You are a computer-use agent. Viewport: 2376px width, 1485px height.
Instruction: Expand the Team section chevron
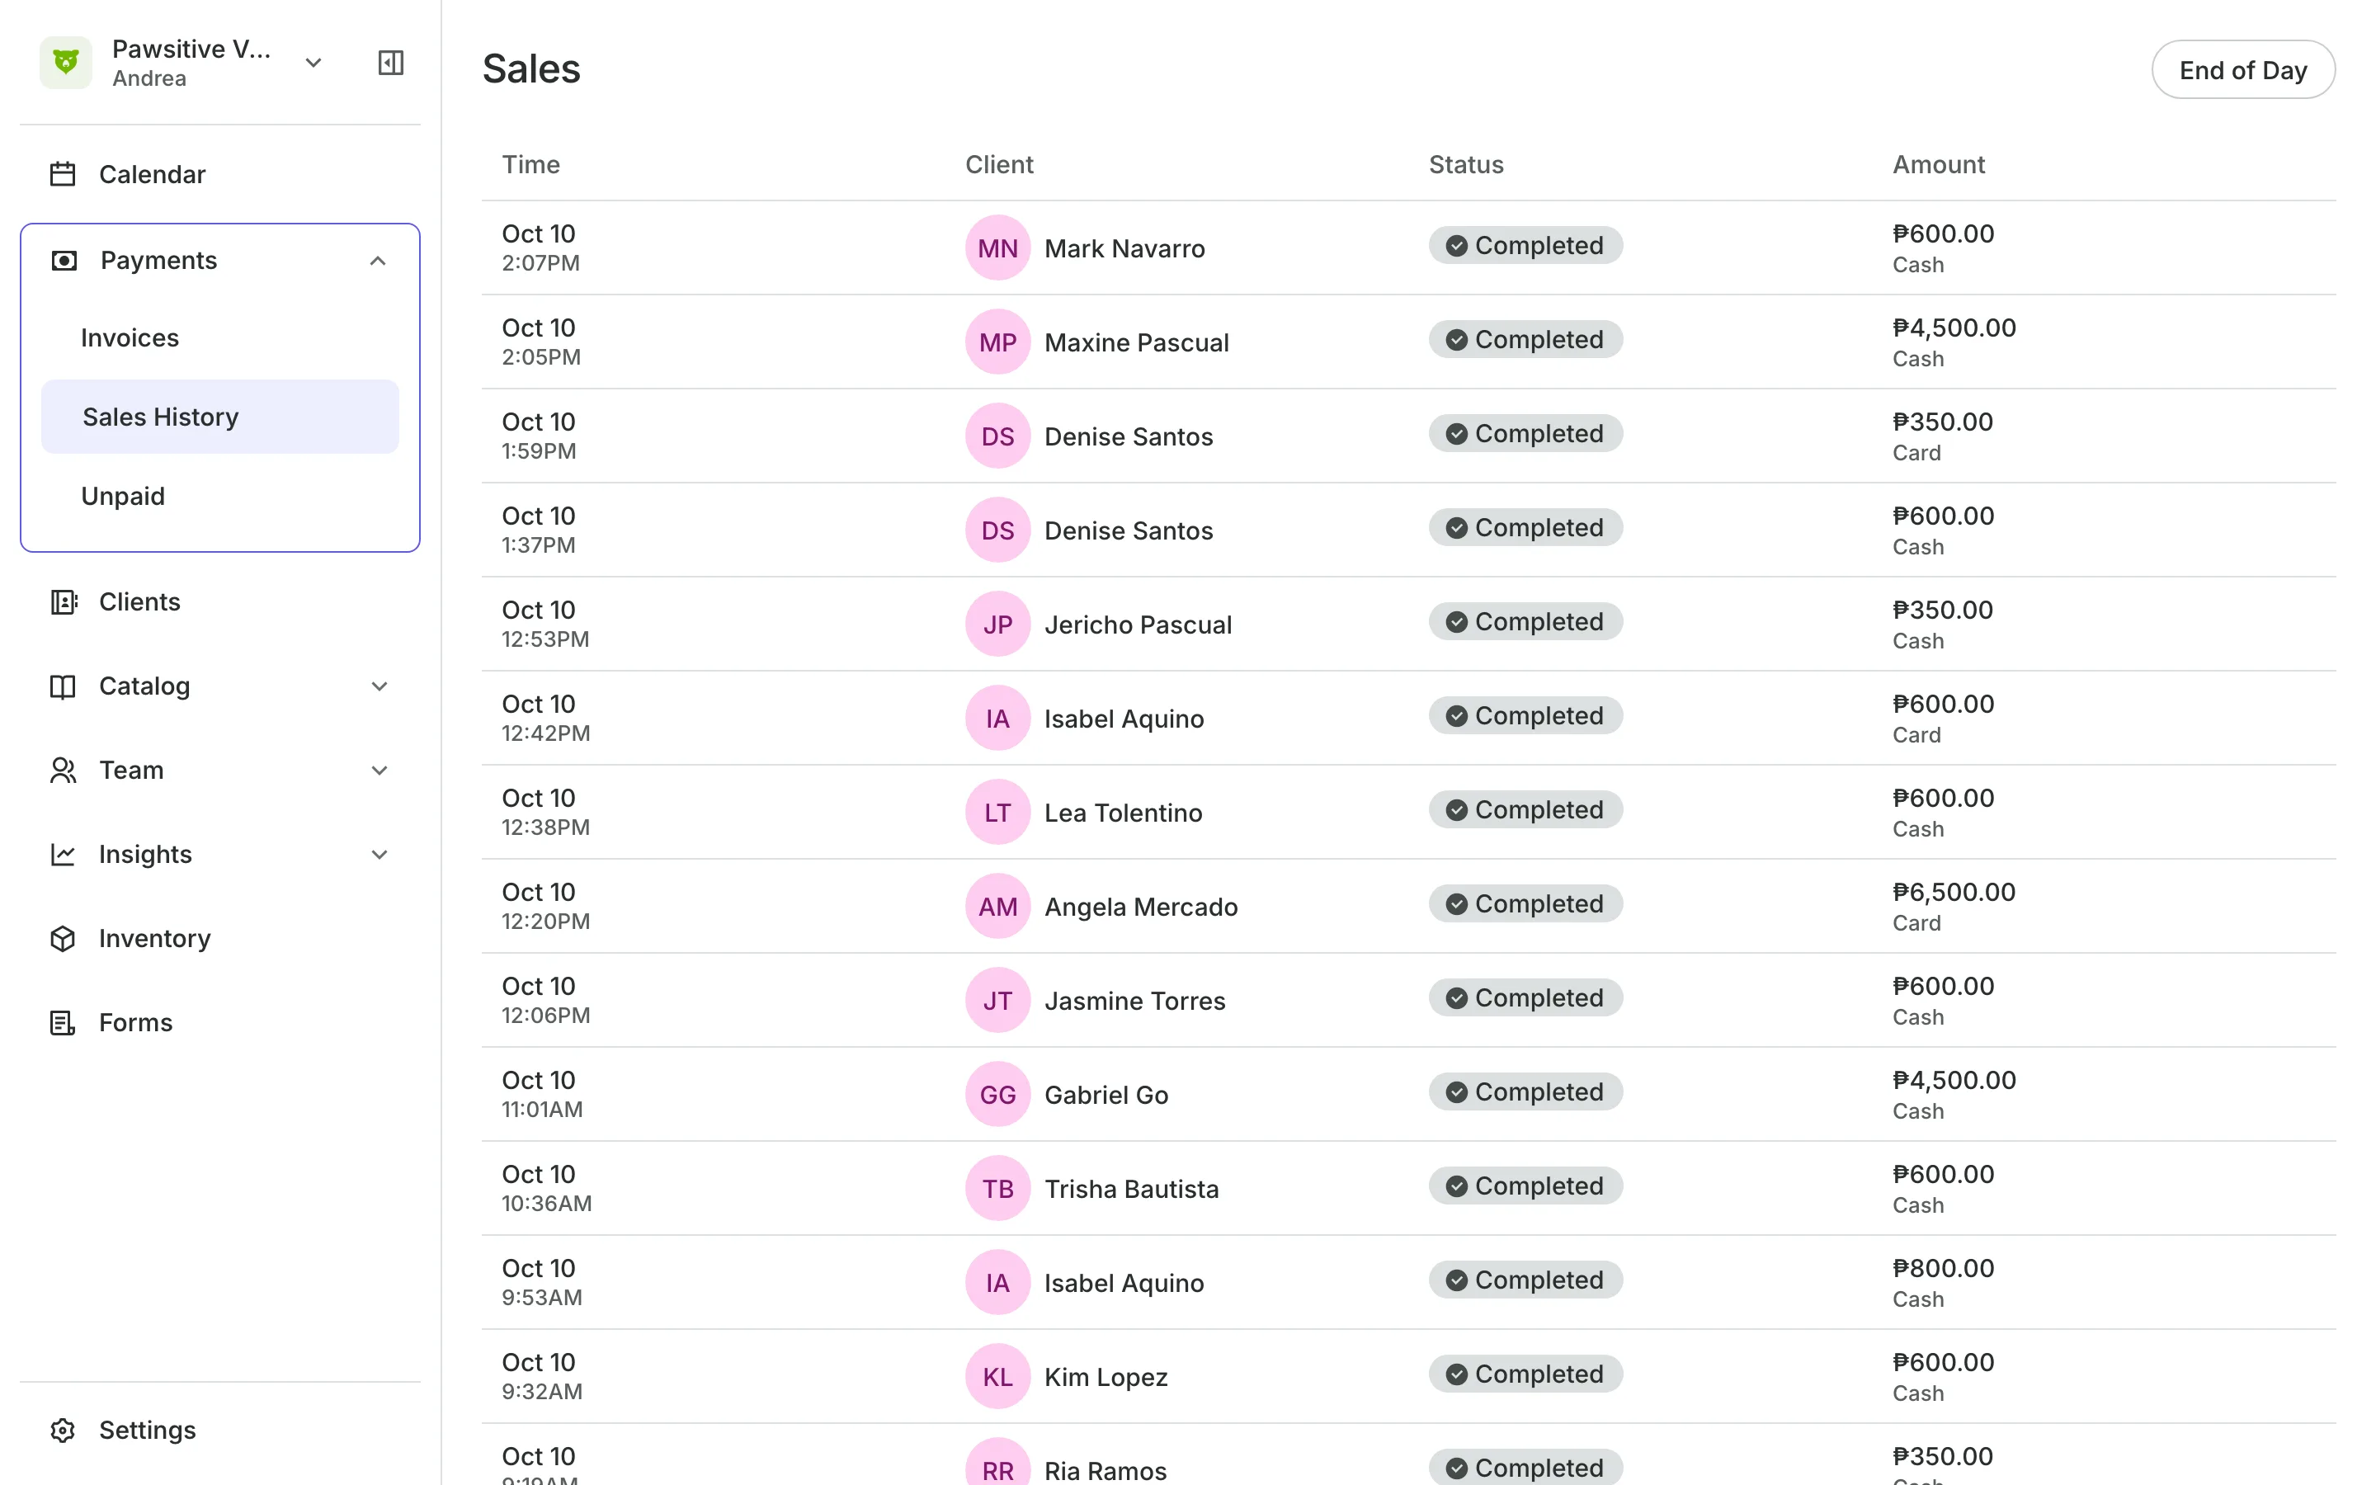tap(379, 770)
